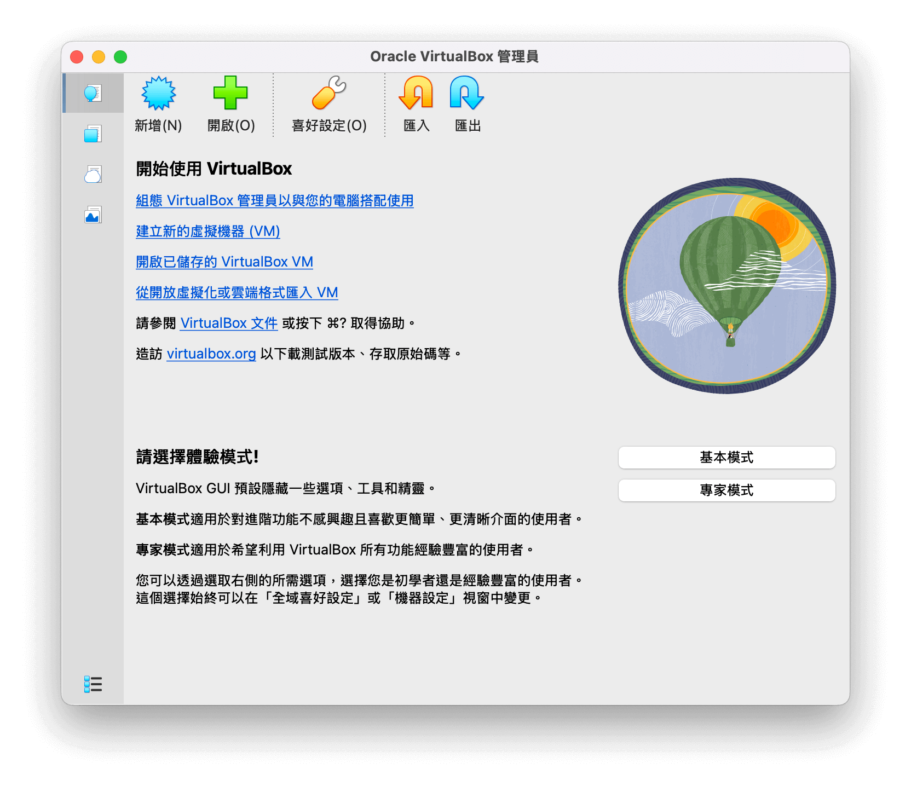The height and width of the screenshot is (786, 911).
Task: Click the 匯出 export blue arrow icon
Action: click(x=467, y=93)
